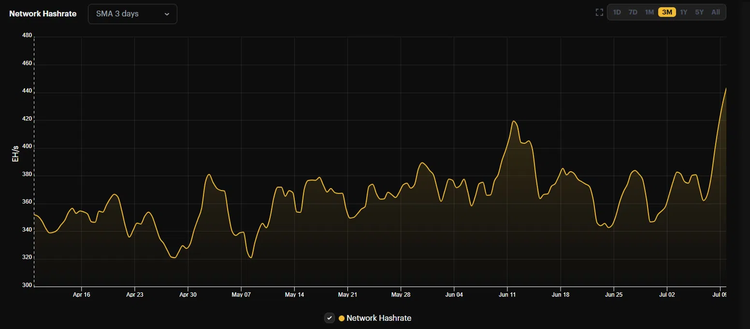Click the line's final point at Jul 09
Image resolution: width=750 pixels, height=329 pixels.
click(726, 89)
